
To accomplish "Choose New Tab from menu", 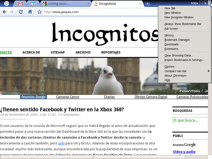I will pos(184,8).
